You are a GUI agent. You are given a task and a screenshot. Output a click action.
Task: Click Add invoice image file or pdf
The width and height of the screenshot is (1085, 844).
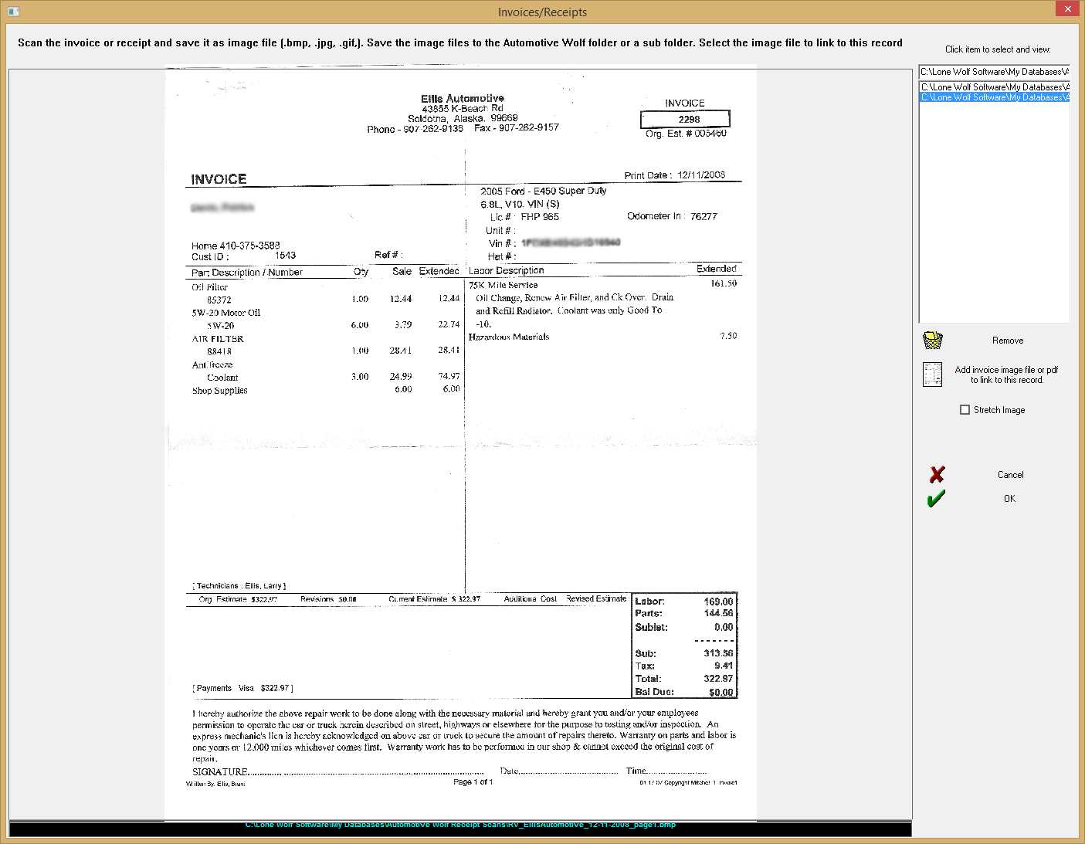[1006, 375]
